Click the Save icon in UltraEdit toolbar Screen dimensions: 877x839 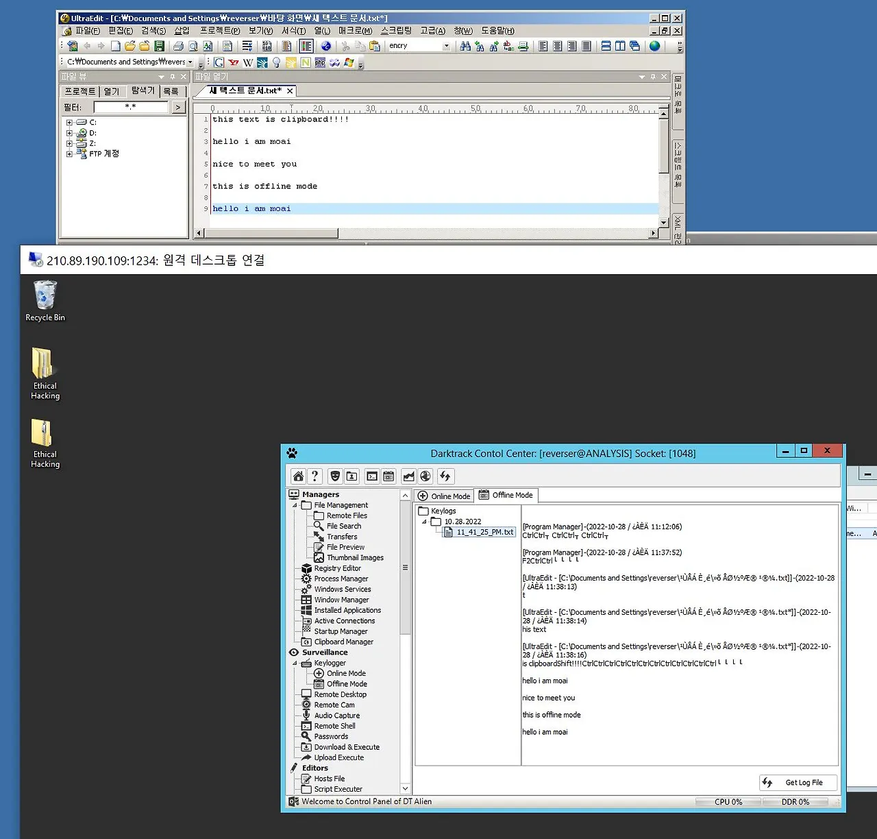click(x=159, y=46)
